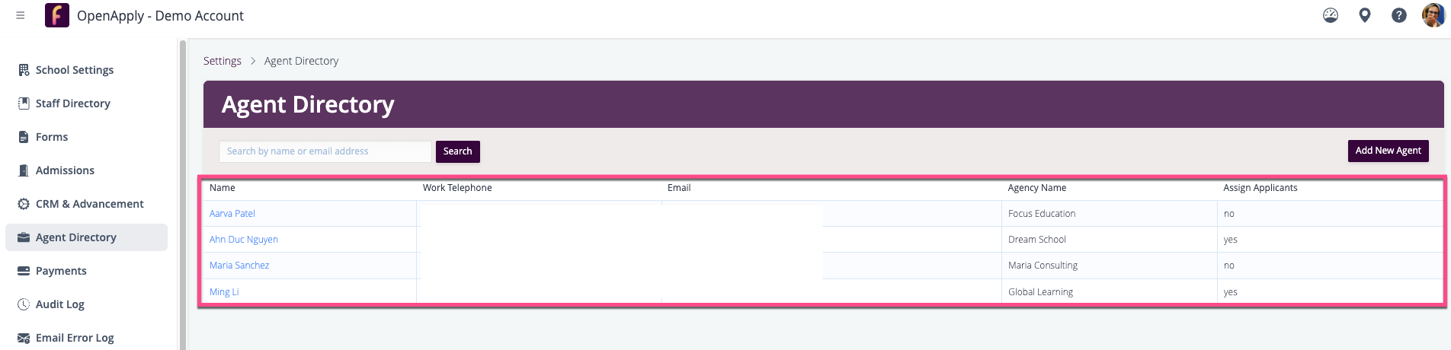The width and height of the screenshot is (1451, 350).
Task: Click the Add New Agent button
Action: click(x=1389, y=151)
